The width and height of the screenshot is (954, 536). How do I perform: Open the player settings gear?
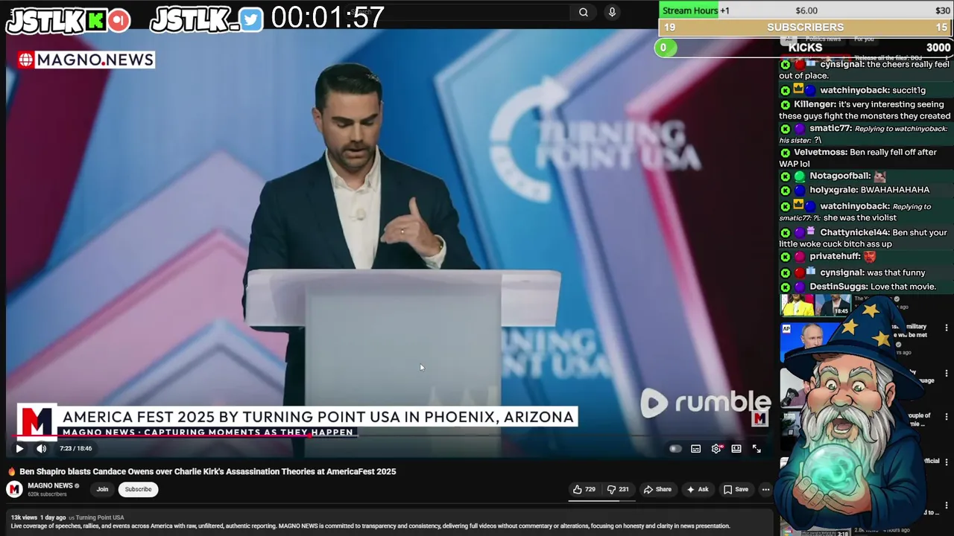[716, 448]
